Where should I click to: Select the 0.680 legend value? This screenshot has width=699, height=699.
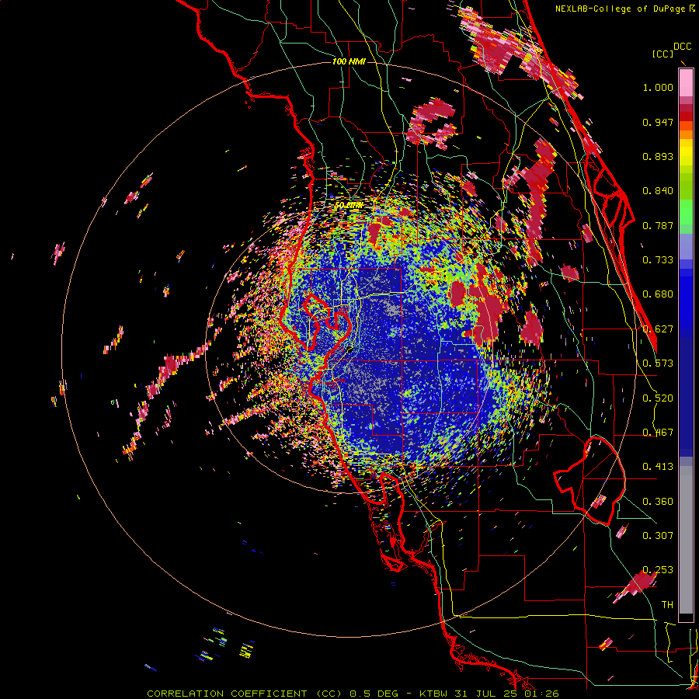point(658,294)
